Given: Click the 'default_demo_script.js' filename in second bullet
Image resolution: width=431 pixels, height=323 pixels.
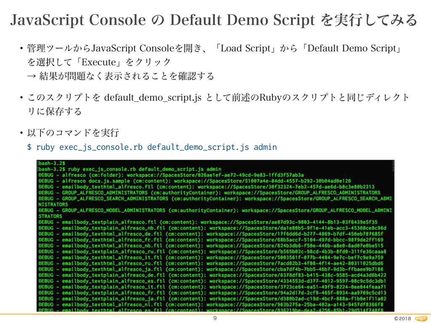Looking at the screenshot, I should (x=153, y=98).
